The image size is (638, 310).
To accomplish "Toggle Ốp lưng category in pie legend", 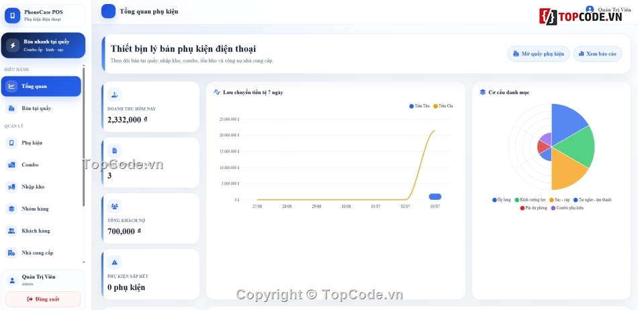I will 501,200.
